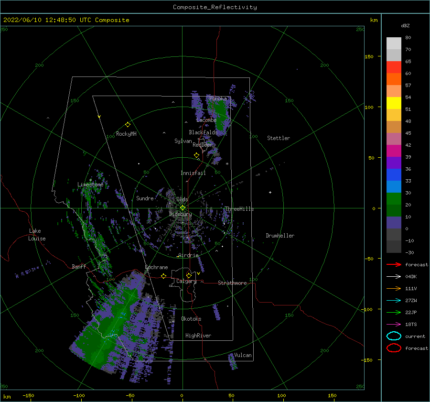Click the Lake Louise label
The image size is (430, 402).
click(37, 235)
